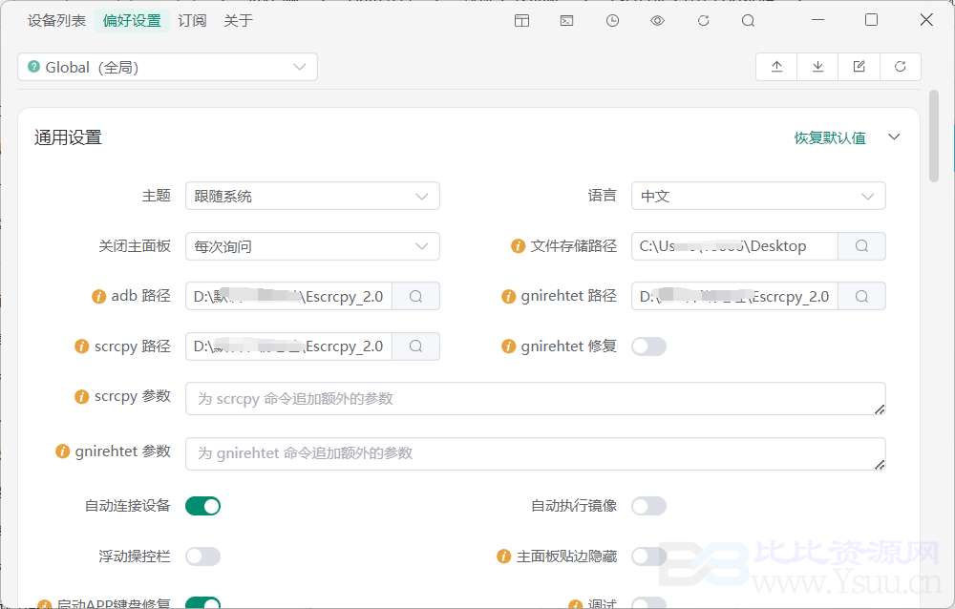Click the export (download) icon near Global selector
This screenshot has height=609, width=955.
[x=817, y=66]
